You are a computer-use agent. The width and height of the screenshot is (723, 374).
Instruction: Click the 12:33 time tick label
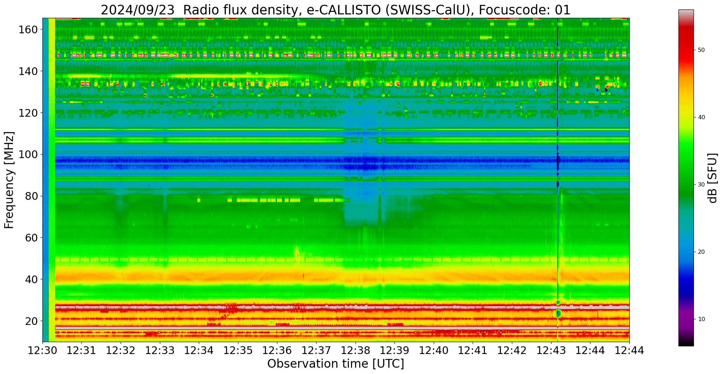160,351
